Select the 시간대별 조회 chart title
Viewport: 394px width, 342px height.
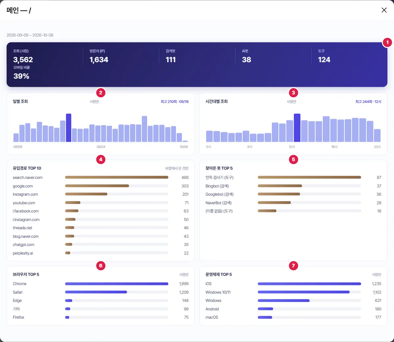pos(217,101)
